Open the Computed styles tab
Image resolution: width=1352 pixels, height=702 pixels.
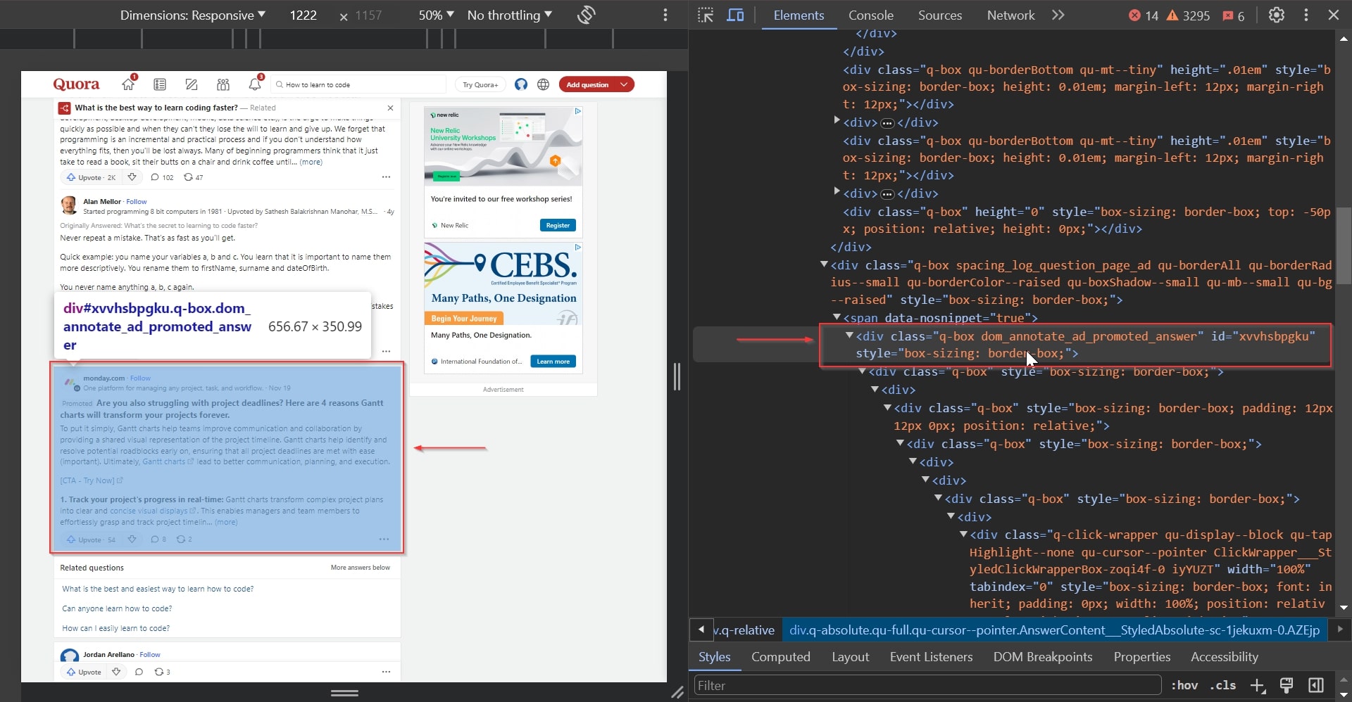click(780, 657)
